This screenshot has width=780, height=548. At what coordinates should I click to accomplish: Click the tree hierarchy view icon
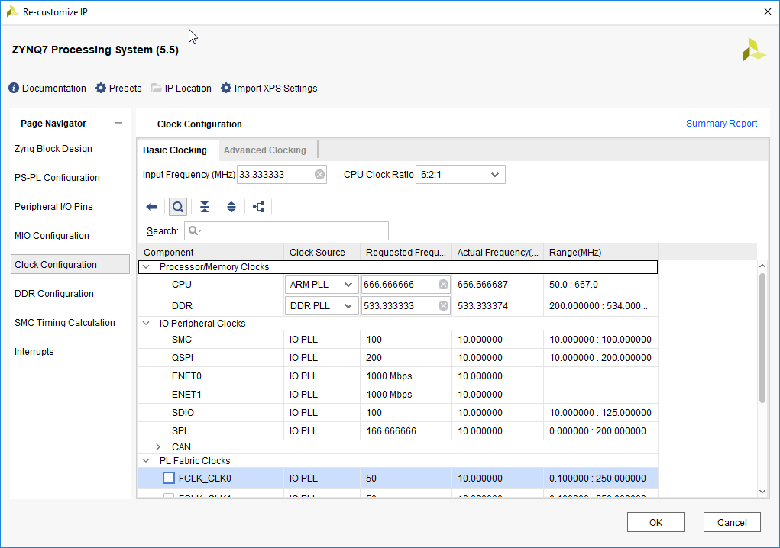pyautogui.click(x=258, y=207)
